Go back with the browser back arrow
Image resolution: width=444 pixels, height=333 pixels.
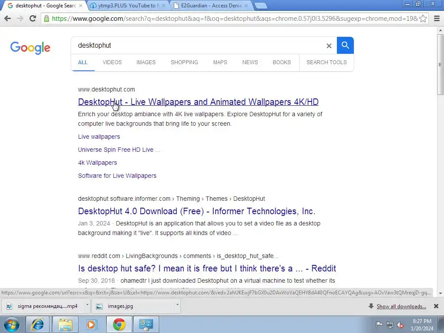8,19
